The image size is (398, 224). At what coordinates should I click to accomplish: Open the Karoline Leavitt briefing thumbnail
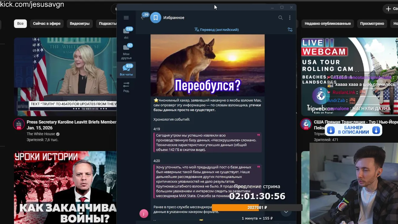pyautogui.click(x=65, y=77)
